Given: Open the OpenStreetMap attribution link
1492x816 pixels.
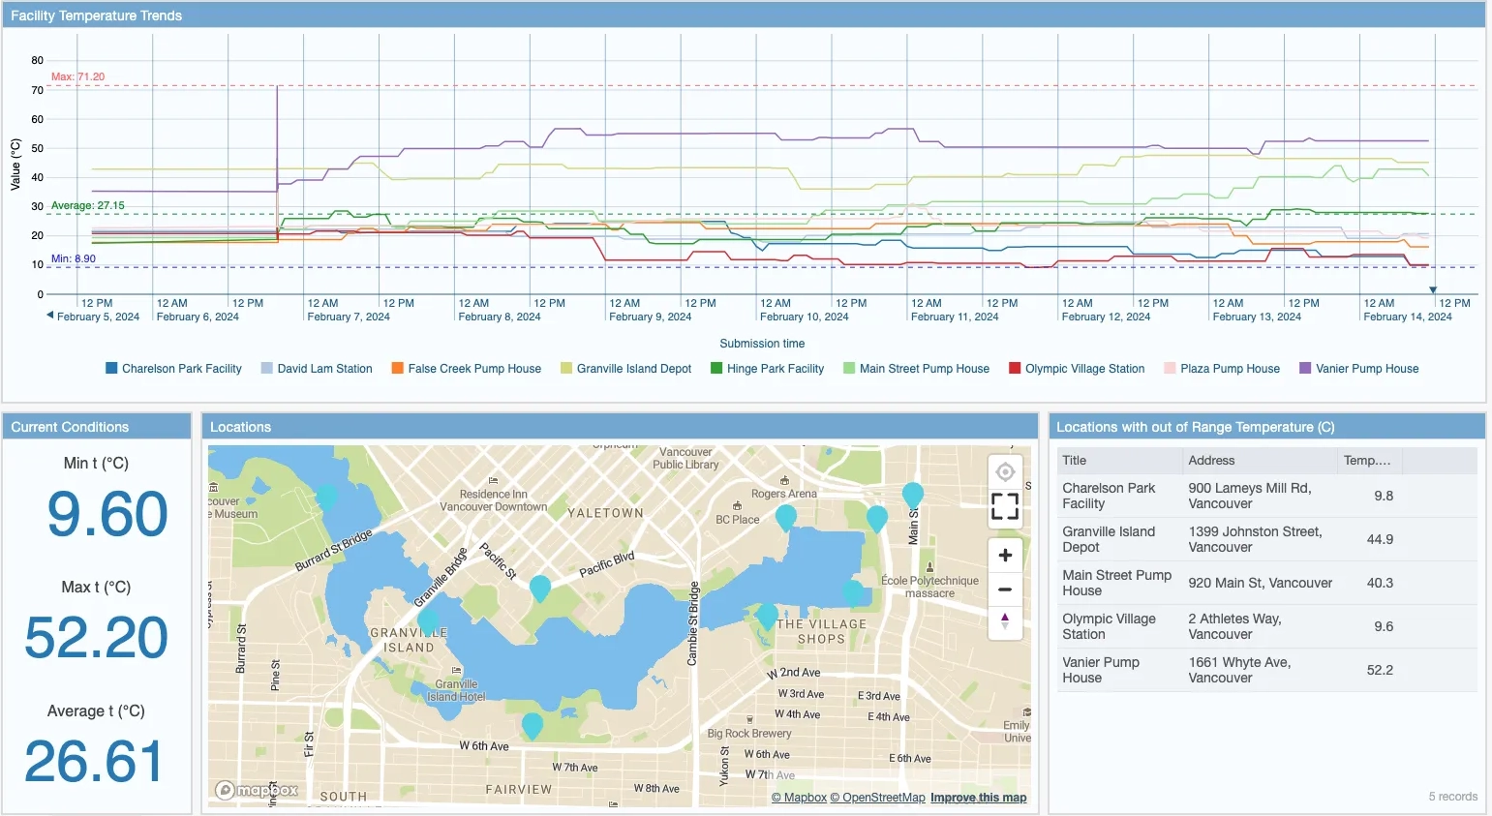Looking at the screenshot, I should coord(877,797).
